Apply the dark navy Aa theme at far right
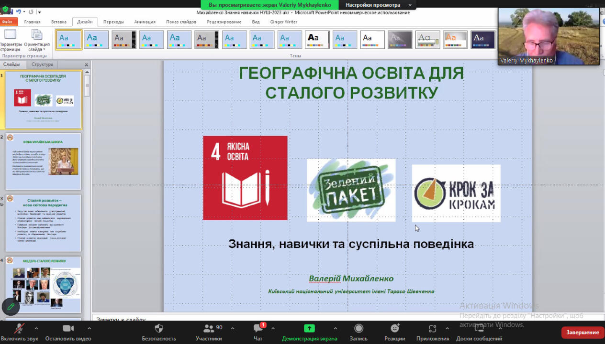 (483, 40)
